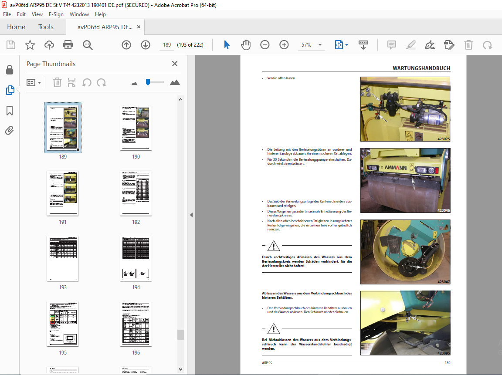Adjust the thumbnail size slider

point(148,82)
